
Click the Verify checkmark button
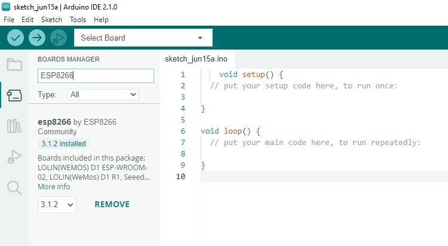point(16,38)
